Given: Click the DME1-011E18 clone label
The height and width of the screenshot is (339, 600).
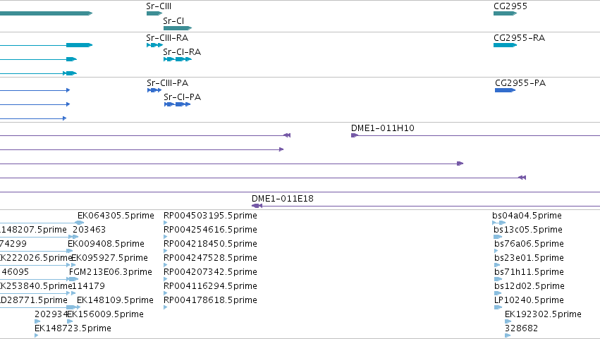Looking at the screenshot, I should click(283, 199).
